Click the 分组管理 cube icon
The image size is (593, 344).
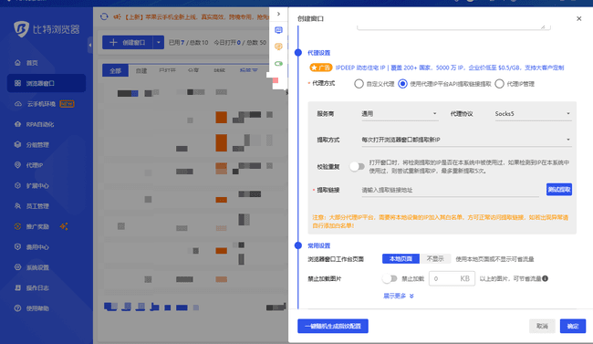pos(17,144)
